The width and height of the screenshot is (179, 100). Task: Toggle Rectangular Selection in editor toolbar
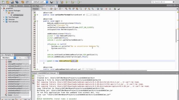[81, 9]
